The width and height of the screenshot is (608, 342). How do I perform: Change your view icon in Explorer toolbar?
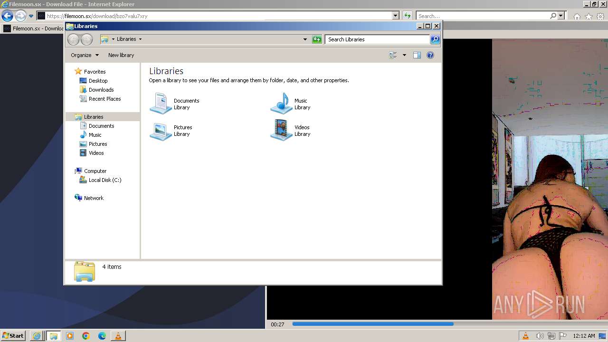[x=393, y=55]
